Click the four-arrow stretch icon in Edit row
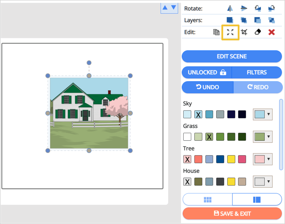The height and width of the screenshot is (224, 285). (x=230, y=32)
